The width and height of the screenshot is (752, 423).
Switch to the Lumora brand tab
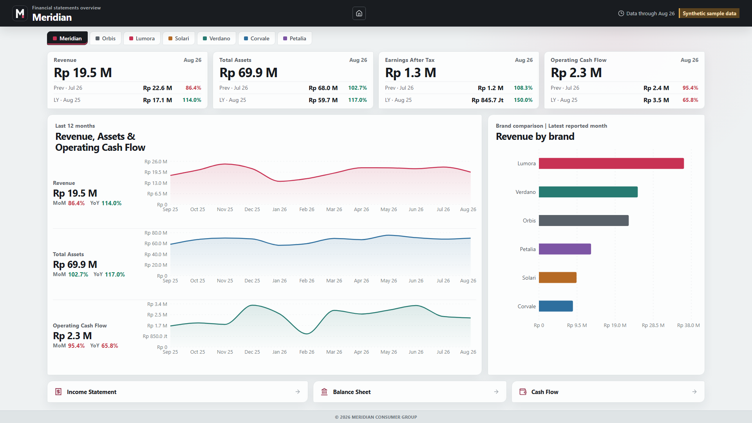click(142, 38)
